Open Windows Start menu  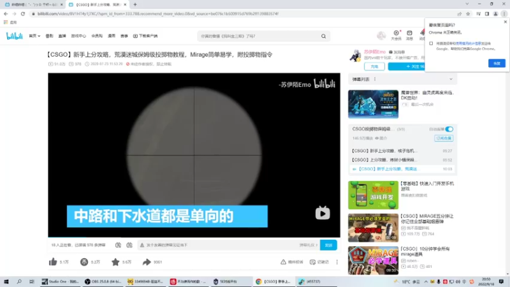click(x=6, y=281)
